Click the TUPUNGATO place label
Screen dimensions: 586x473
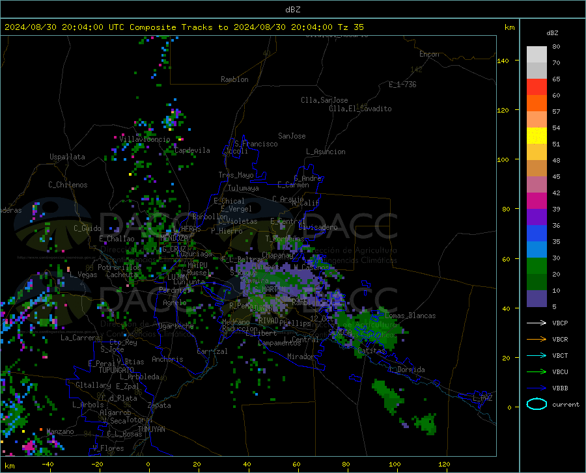[x=117, y=370]
